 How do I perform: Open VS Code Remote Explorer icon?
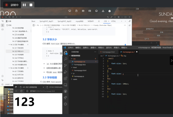(x=66, y=85)
